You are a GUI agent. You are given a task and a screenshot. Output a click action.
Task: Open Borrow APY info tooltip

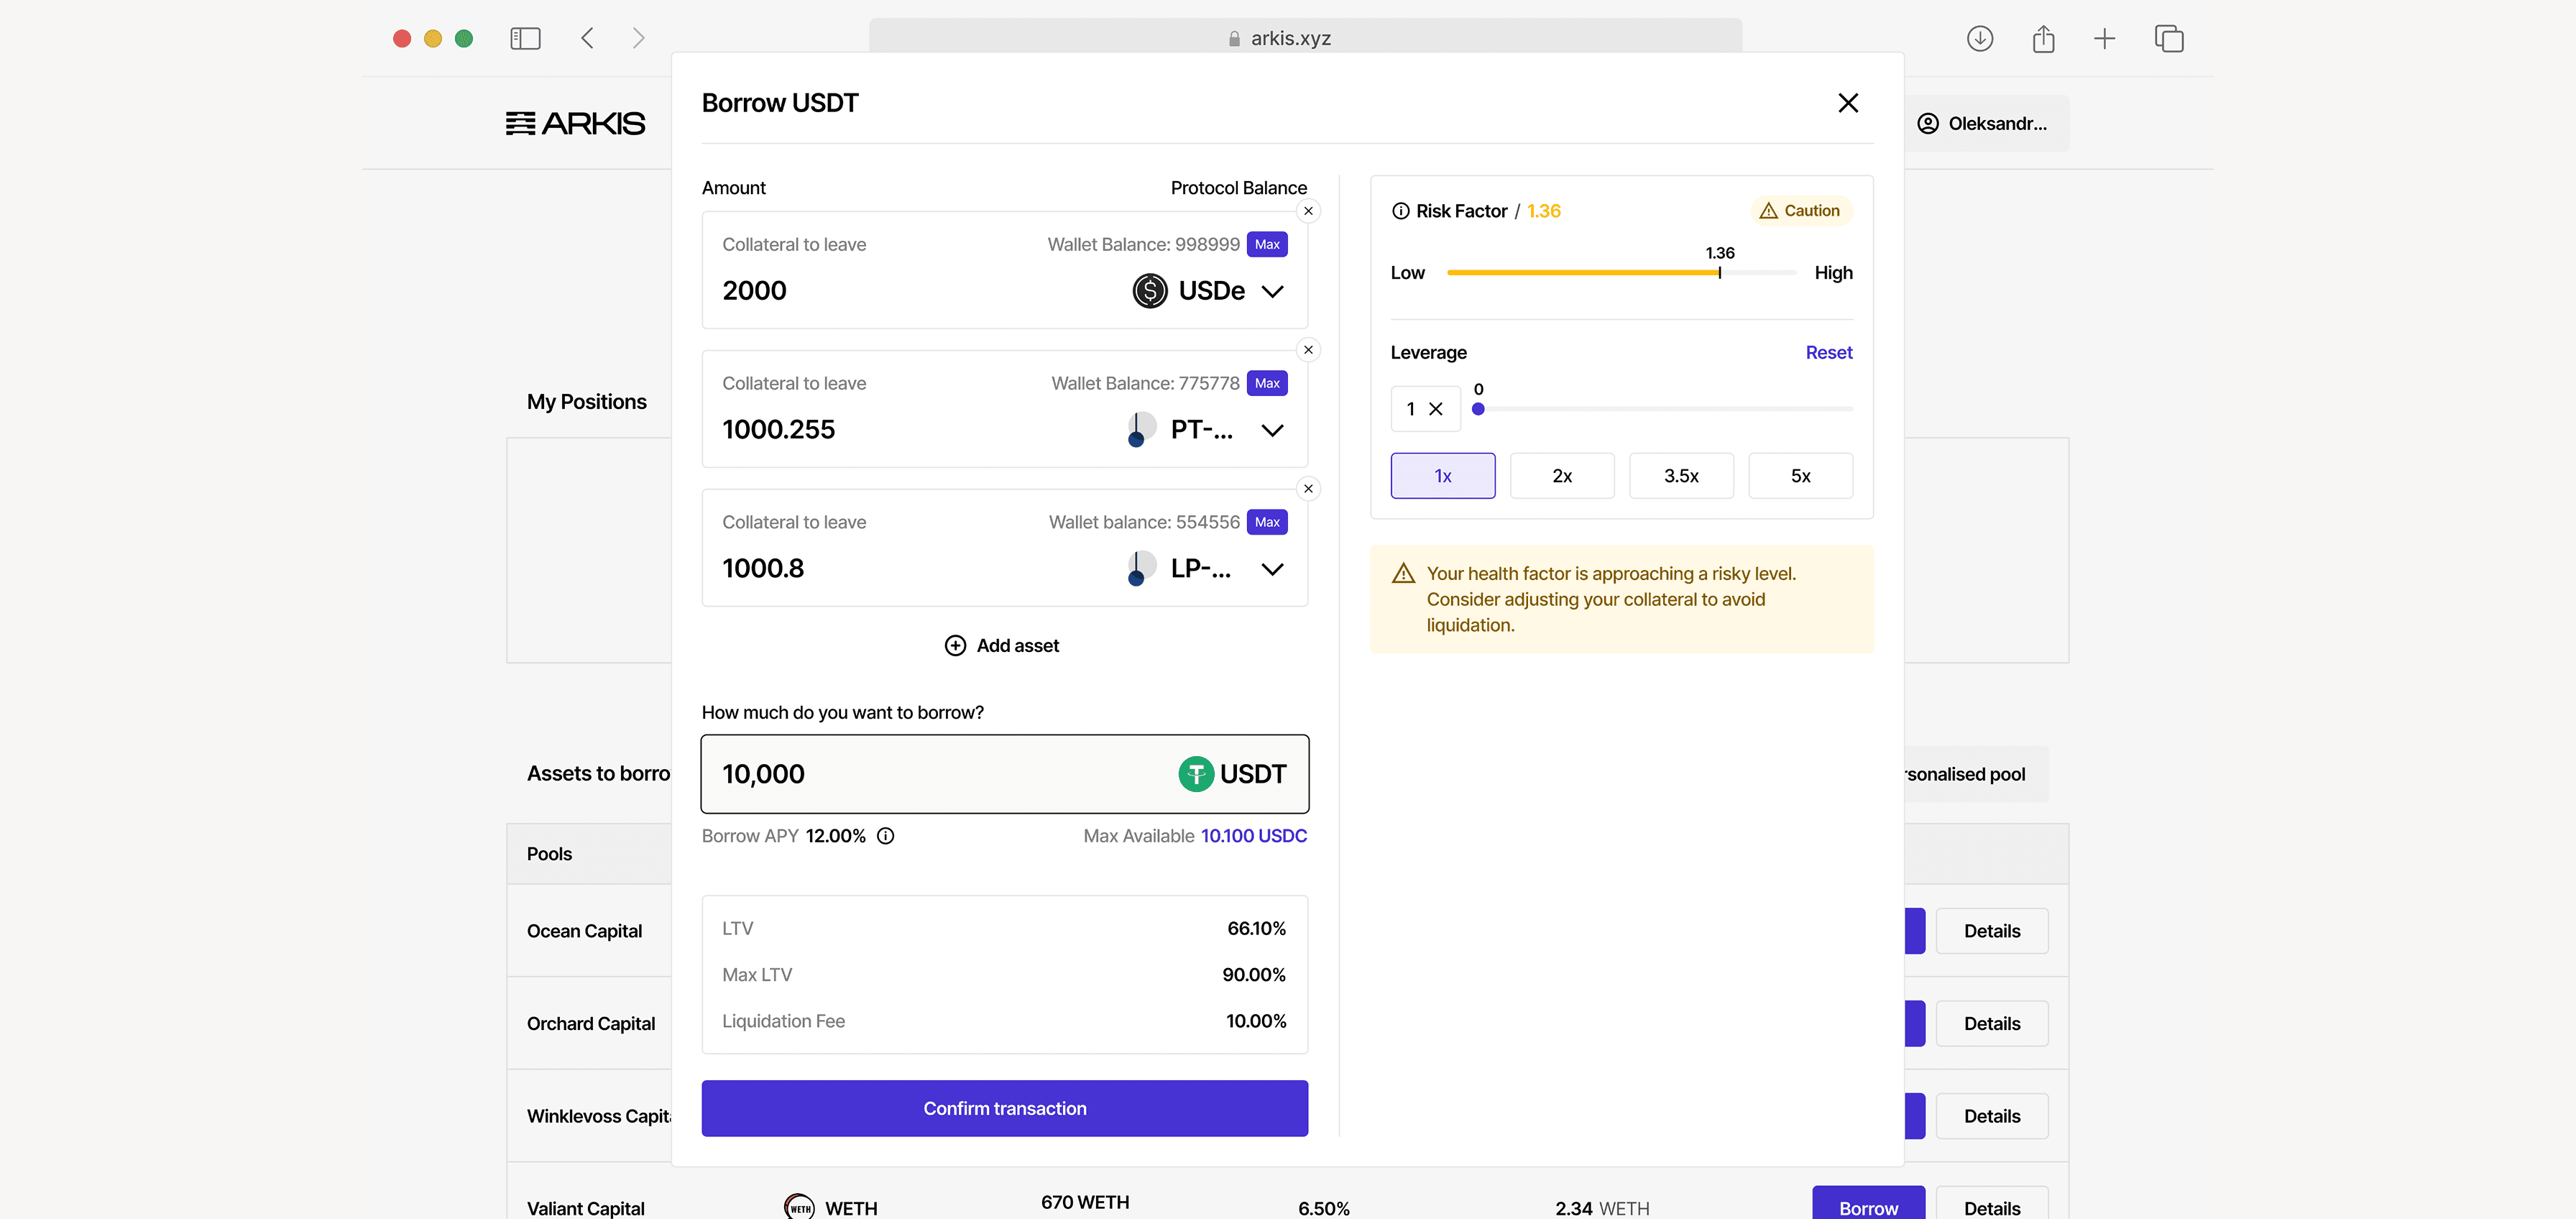[886, 836]
